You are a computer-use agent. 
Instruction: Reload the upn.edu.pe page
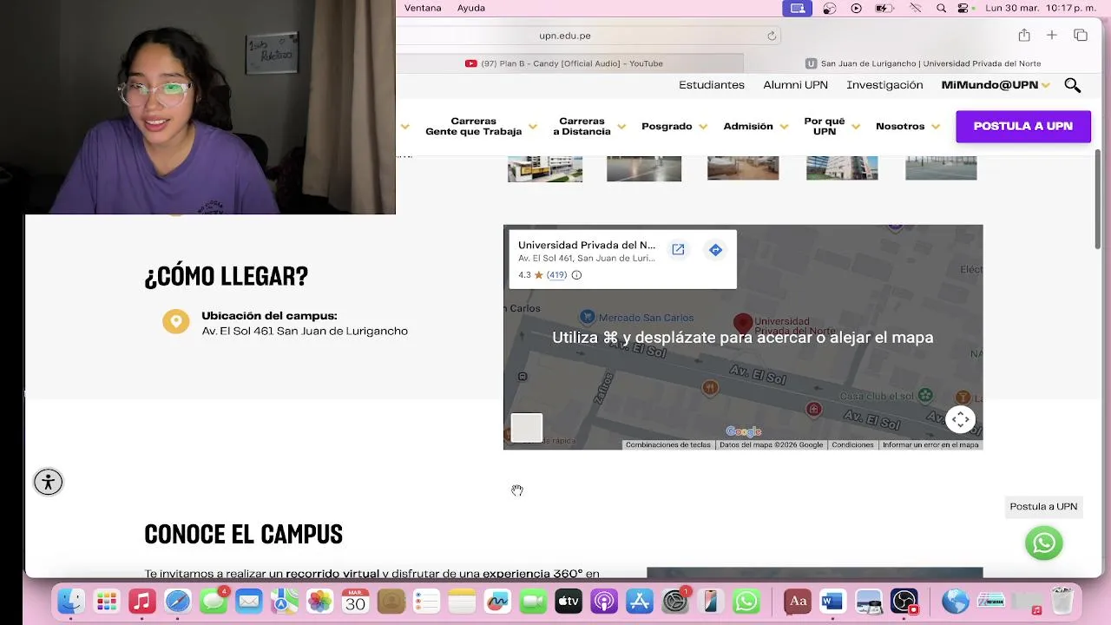click(771, 36)
